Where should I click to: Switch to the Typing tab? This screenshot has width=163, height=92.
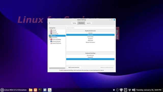74,23
